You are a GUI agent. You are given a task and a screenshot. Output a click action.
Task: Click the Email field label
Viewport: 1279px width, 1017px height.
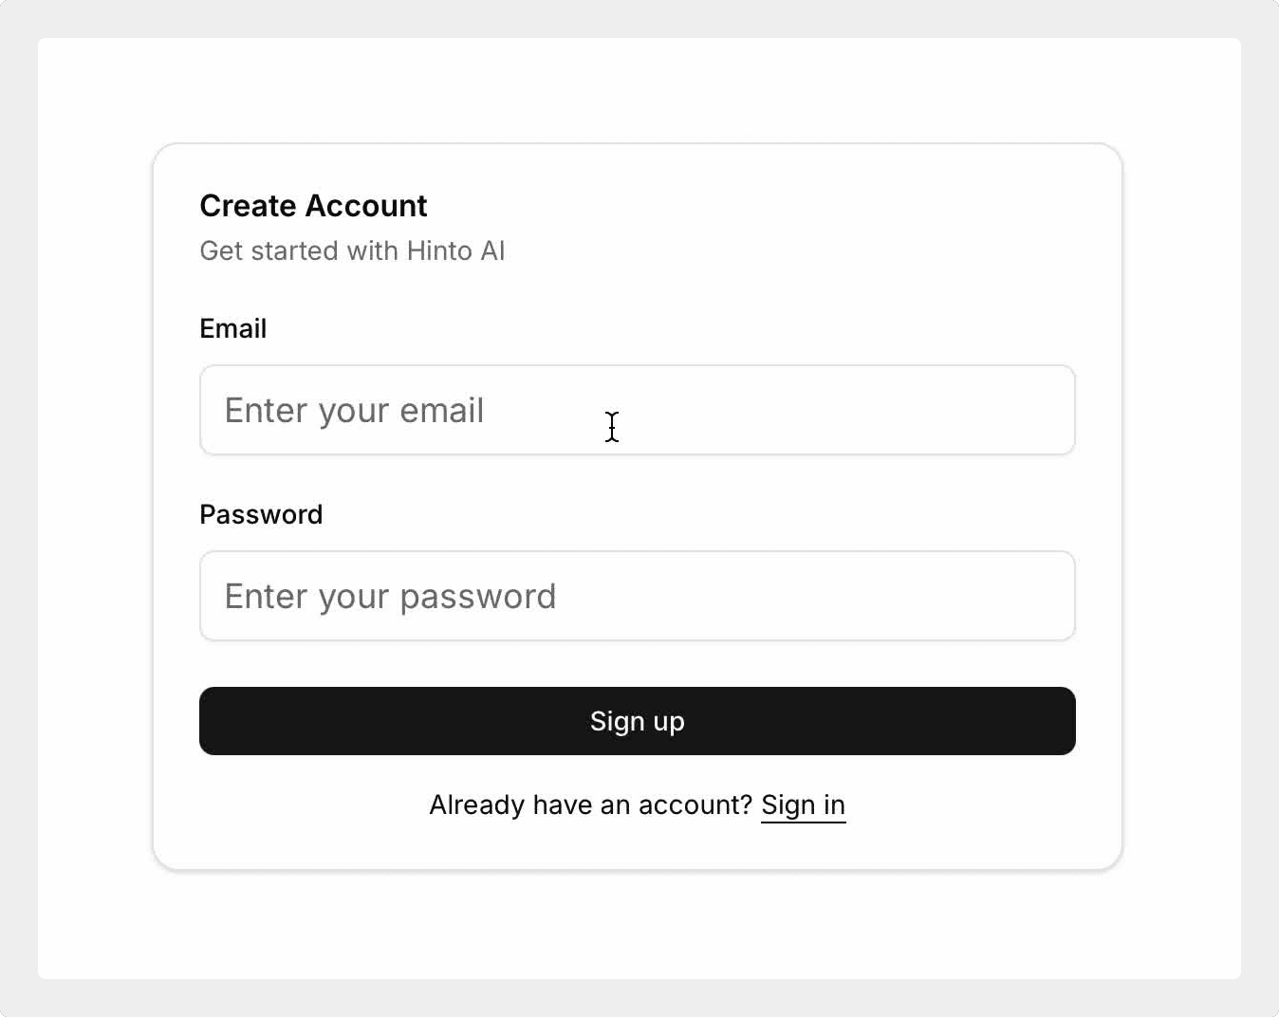(232, 328)
